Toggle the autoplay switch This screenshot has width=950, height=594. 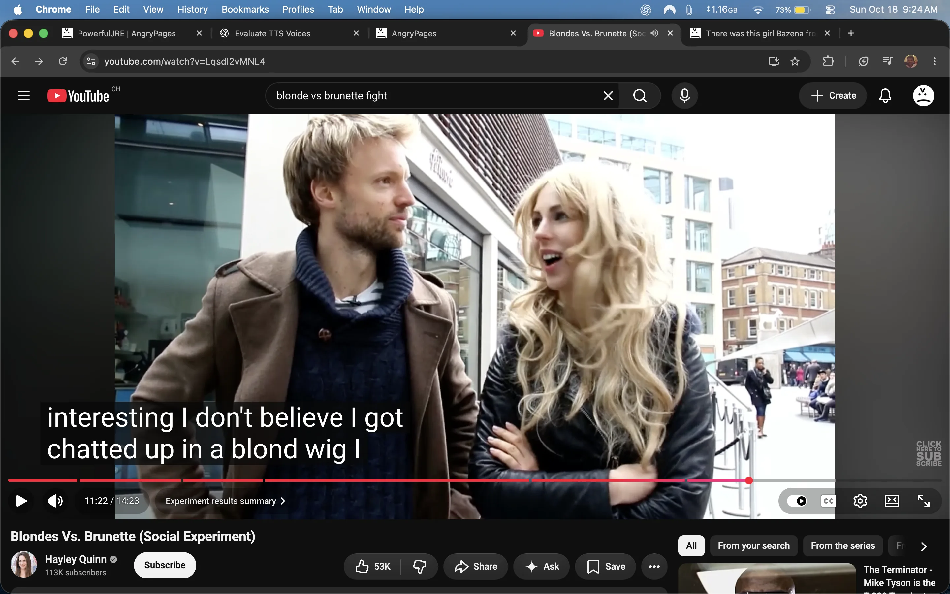pos(797,501)
